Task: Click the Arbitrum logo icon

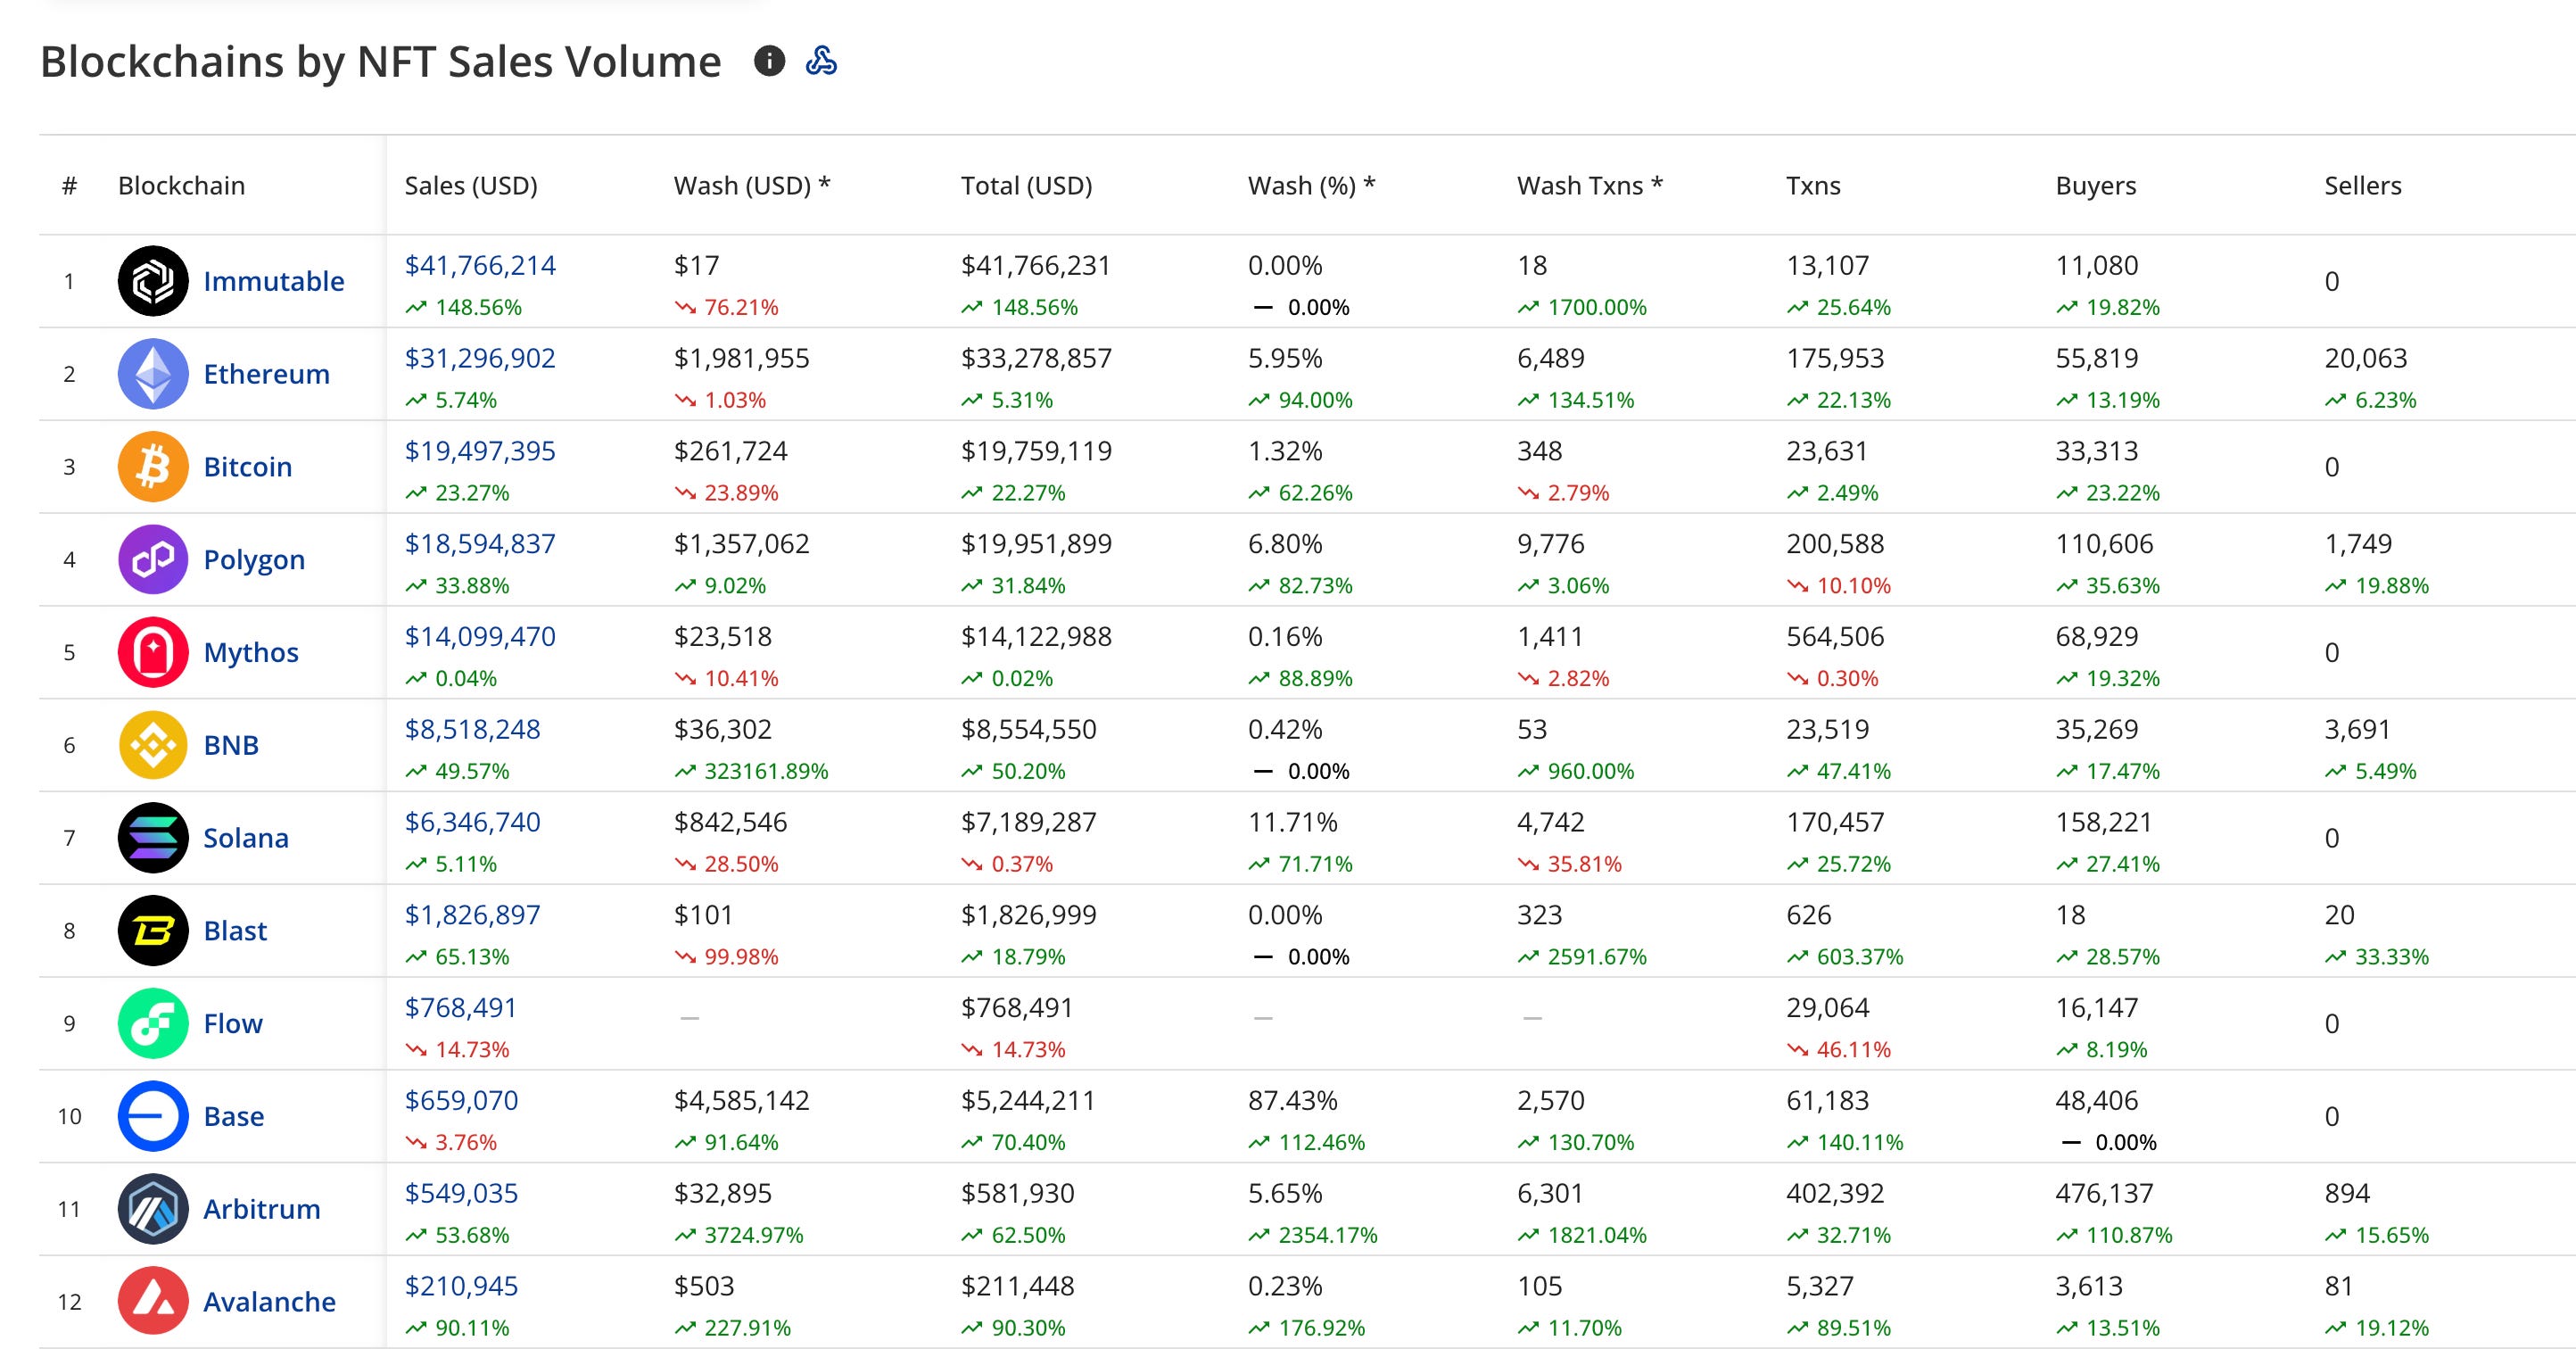Action: point(153,1209)
